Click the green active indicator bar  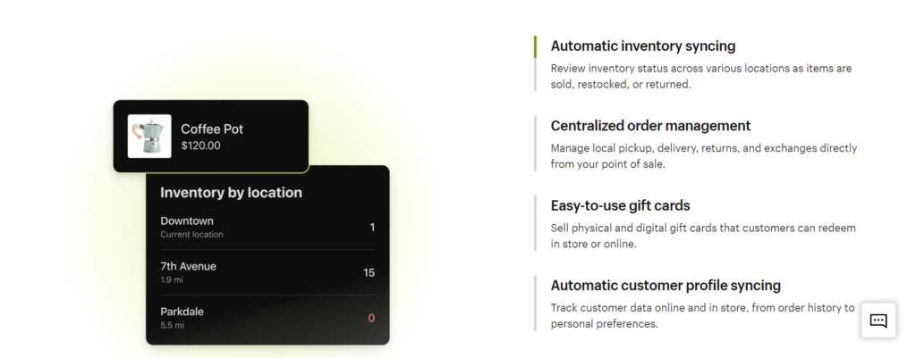pos(535,46)
